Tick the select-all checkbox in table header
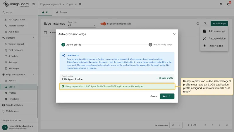234x132 pixels. 45,32
